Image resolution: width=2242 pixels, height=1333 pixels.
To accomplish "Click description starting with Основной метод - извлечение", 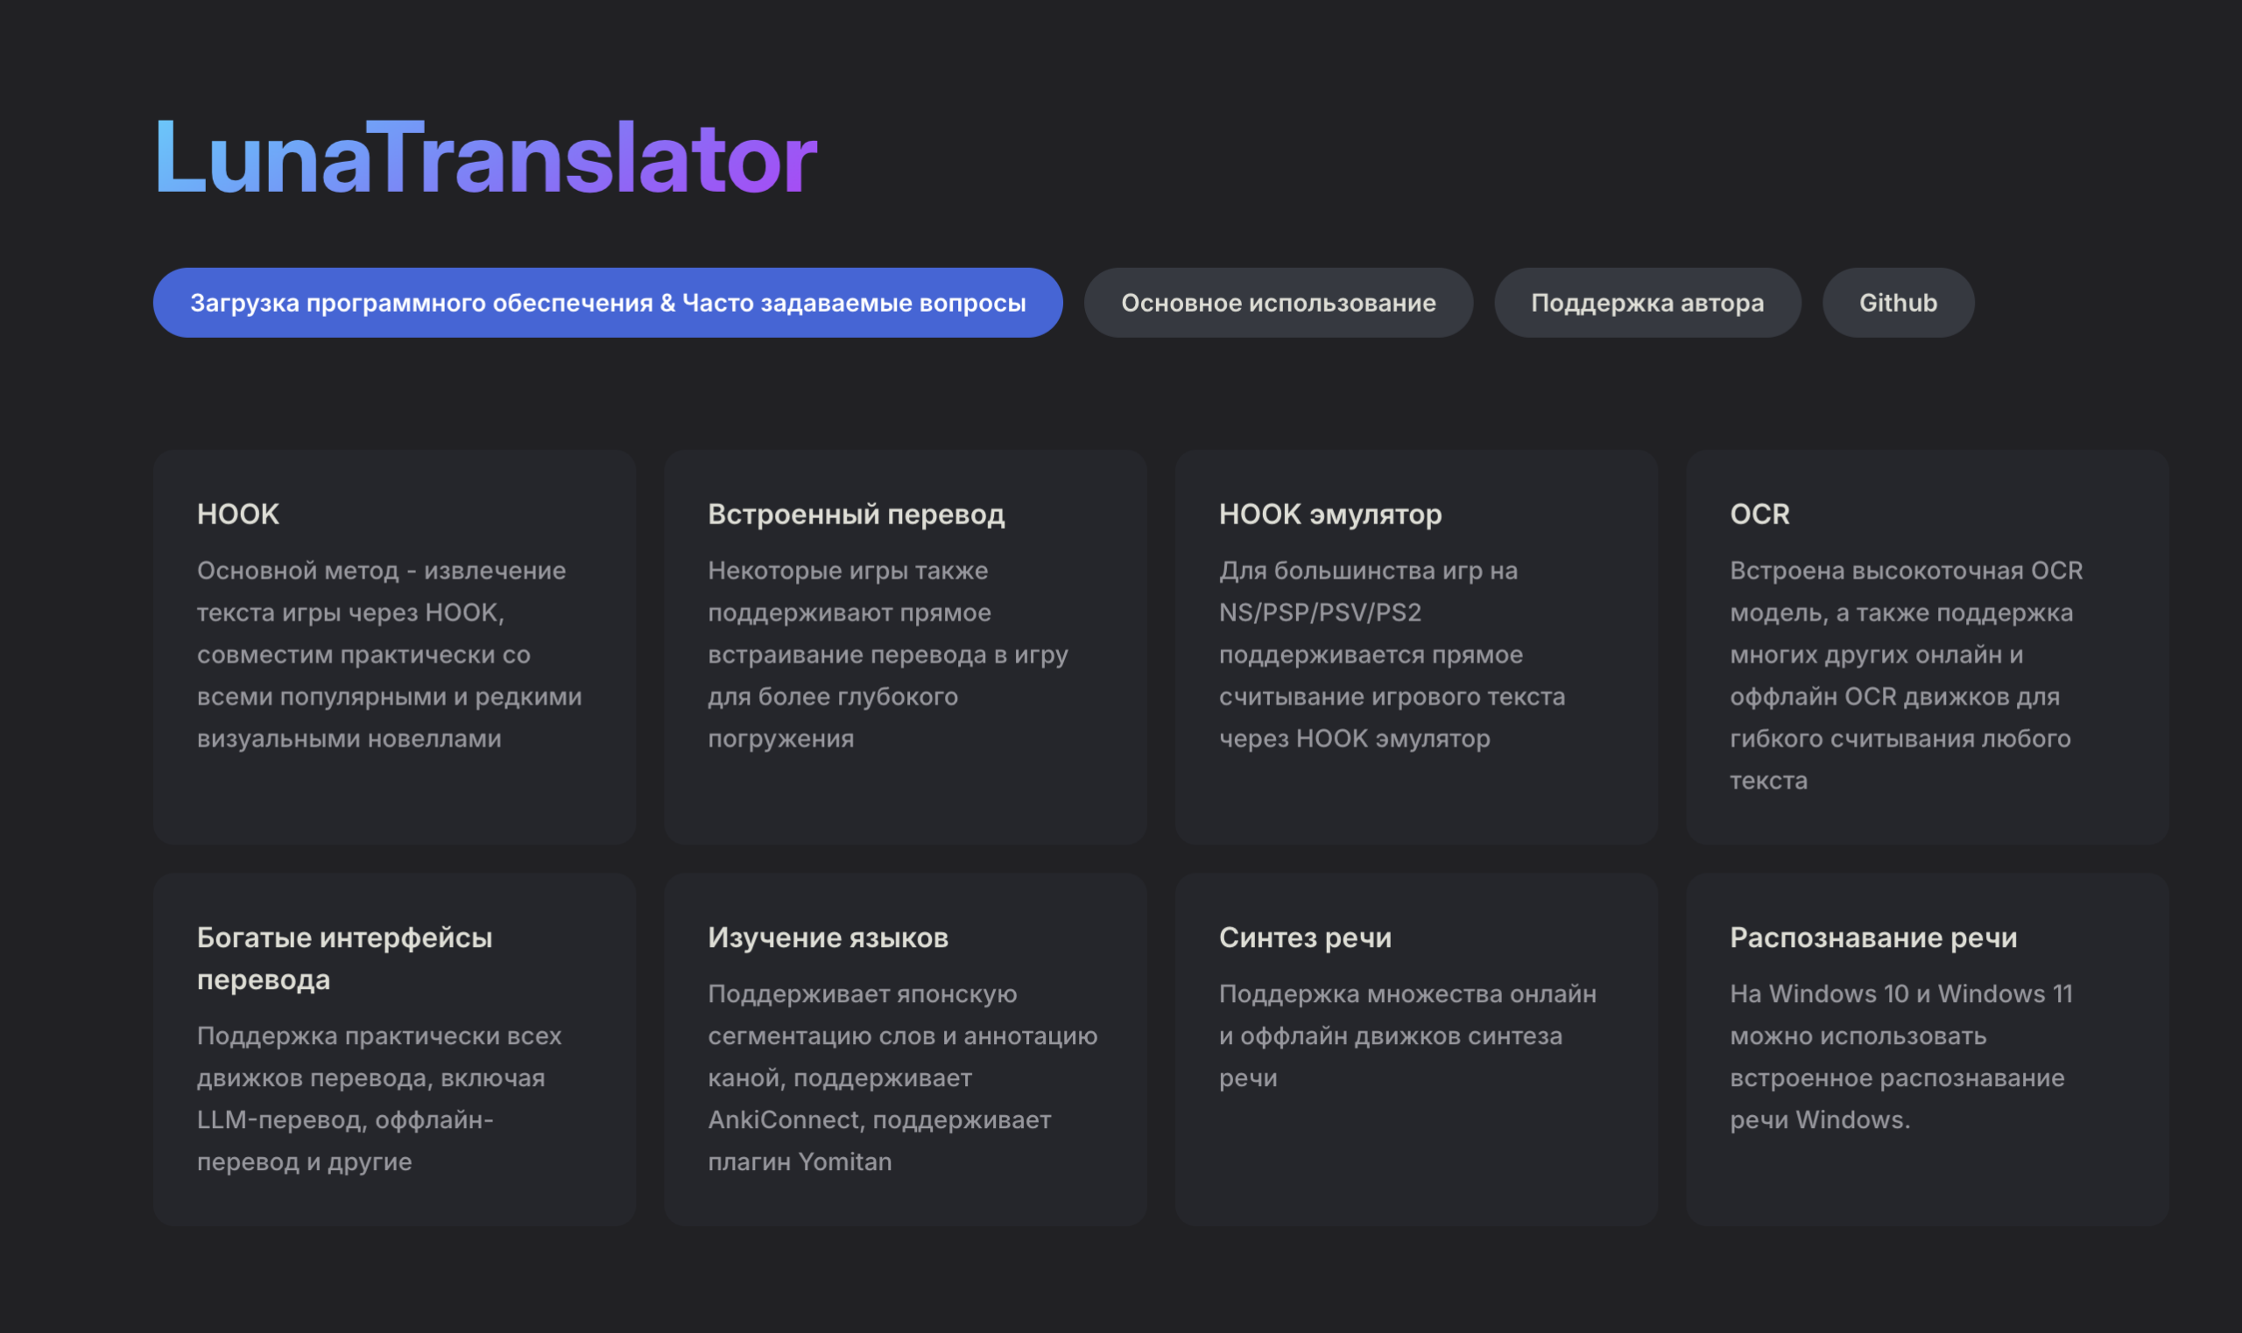I will (389, 654).
